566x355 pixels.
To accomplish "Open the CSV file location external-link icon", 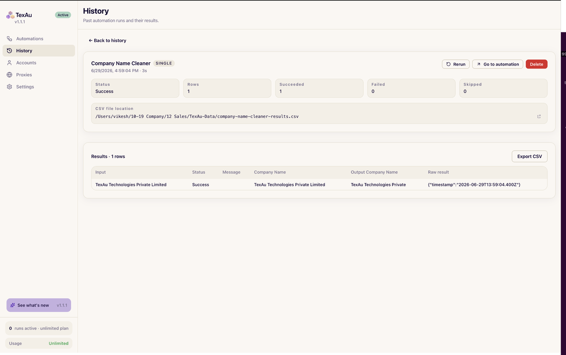I will (539, 117).
